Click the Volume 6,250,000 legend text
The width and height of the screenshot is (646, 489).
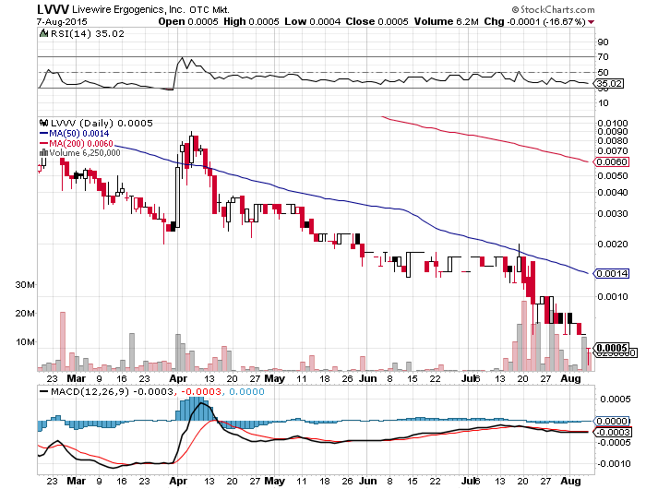click(x=85, y=153)
